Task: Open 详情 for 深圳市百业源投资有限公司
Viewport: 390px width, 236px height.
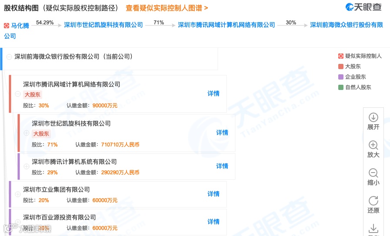Action: click(213, 222)
